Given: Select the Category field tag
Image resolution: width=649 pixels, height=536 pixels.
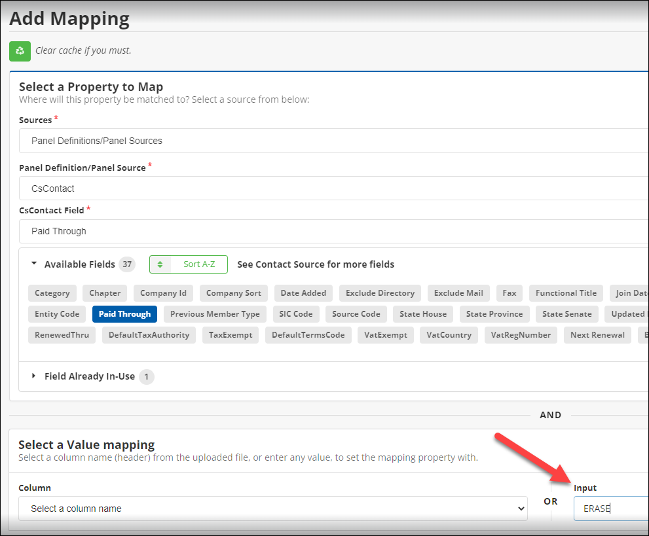Looking at the screenshot, I should tap(52, 293).
